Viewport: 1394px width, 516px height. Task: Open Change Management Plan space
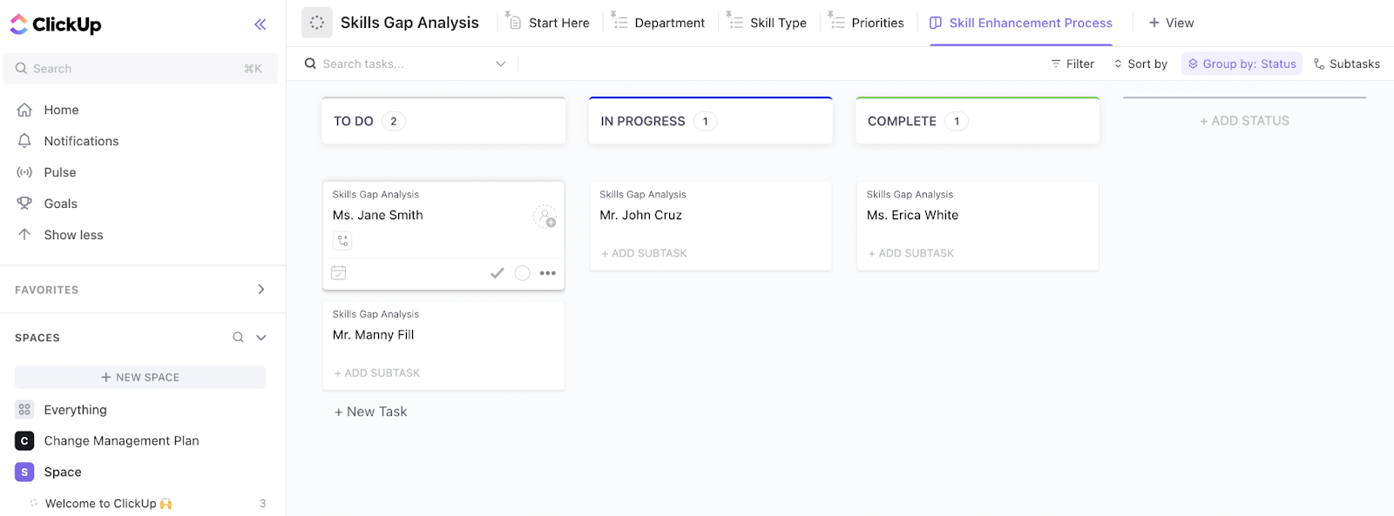pos(121,441)
